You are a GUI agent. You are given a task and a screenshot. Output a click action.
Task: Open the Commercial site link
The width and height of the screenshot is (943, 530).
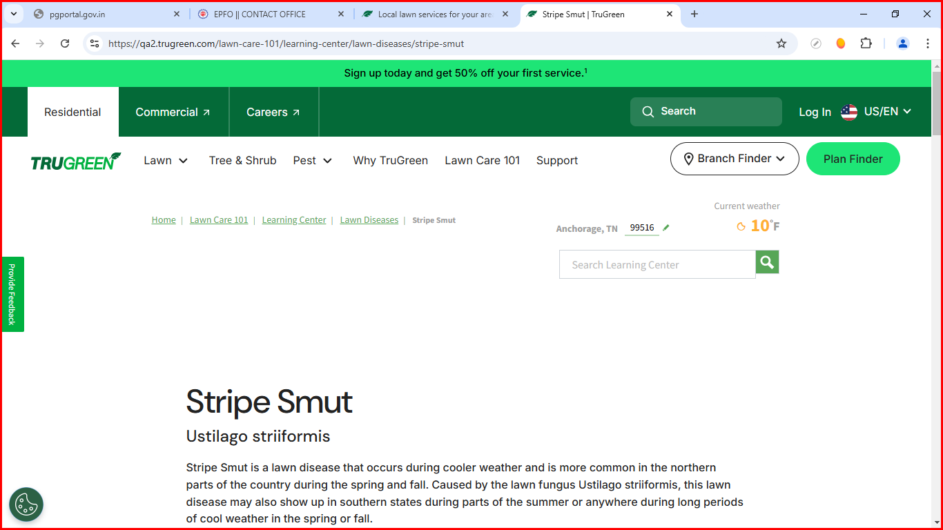pos(173,112)
